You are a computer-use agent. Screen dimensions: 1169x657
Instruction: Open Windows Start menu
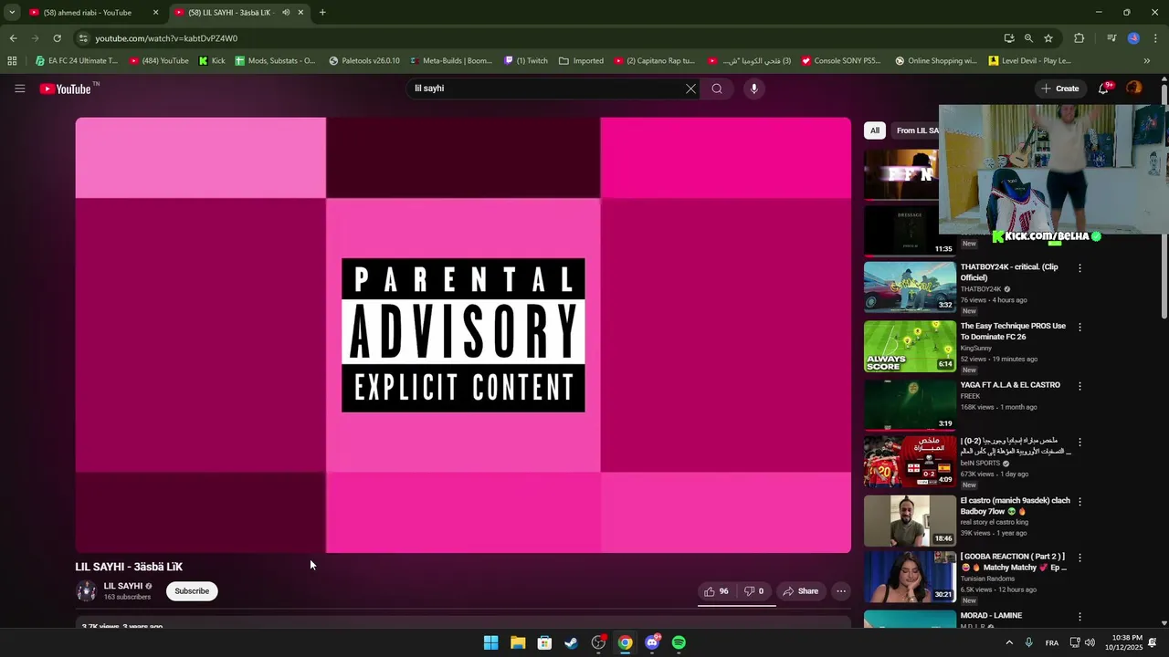[490, 642]
